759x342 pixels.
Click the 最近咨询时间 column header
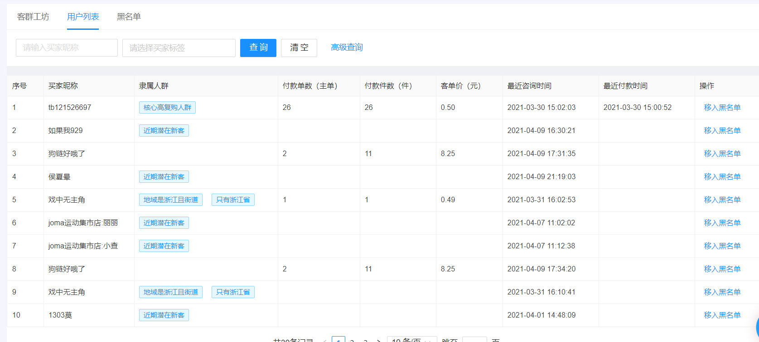pyautogui.click(x=529, y=86)
